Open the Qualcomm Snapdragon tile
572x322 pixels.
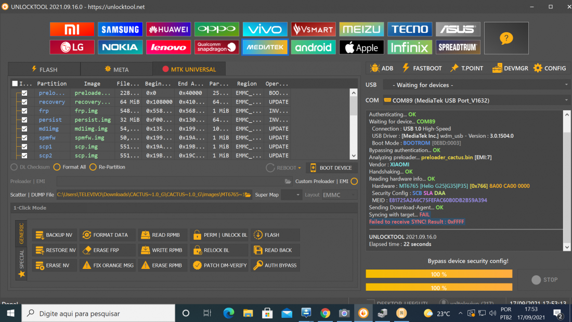tap(217, 47)
